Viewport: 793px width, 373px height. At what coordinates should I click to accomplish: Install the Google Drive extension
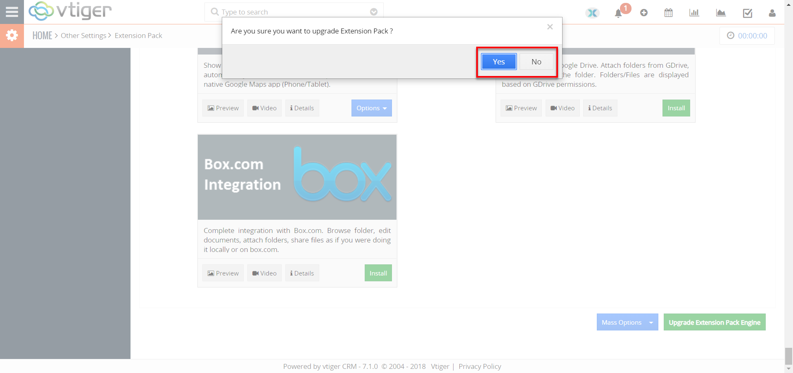pyautogui.click(x=676, y=108)
